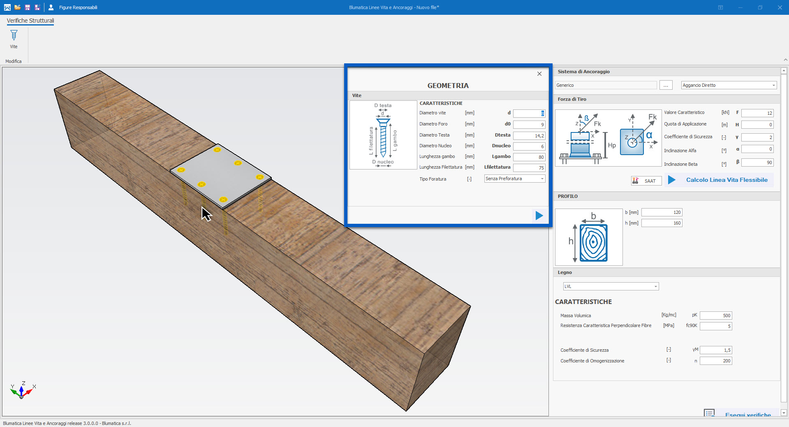Image resolution: width=789 pixels, height=427 pixels.
Task: Click the save floppy disk icon
Action: tap(27, 7)
